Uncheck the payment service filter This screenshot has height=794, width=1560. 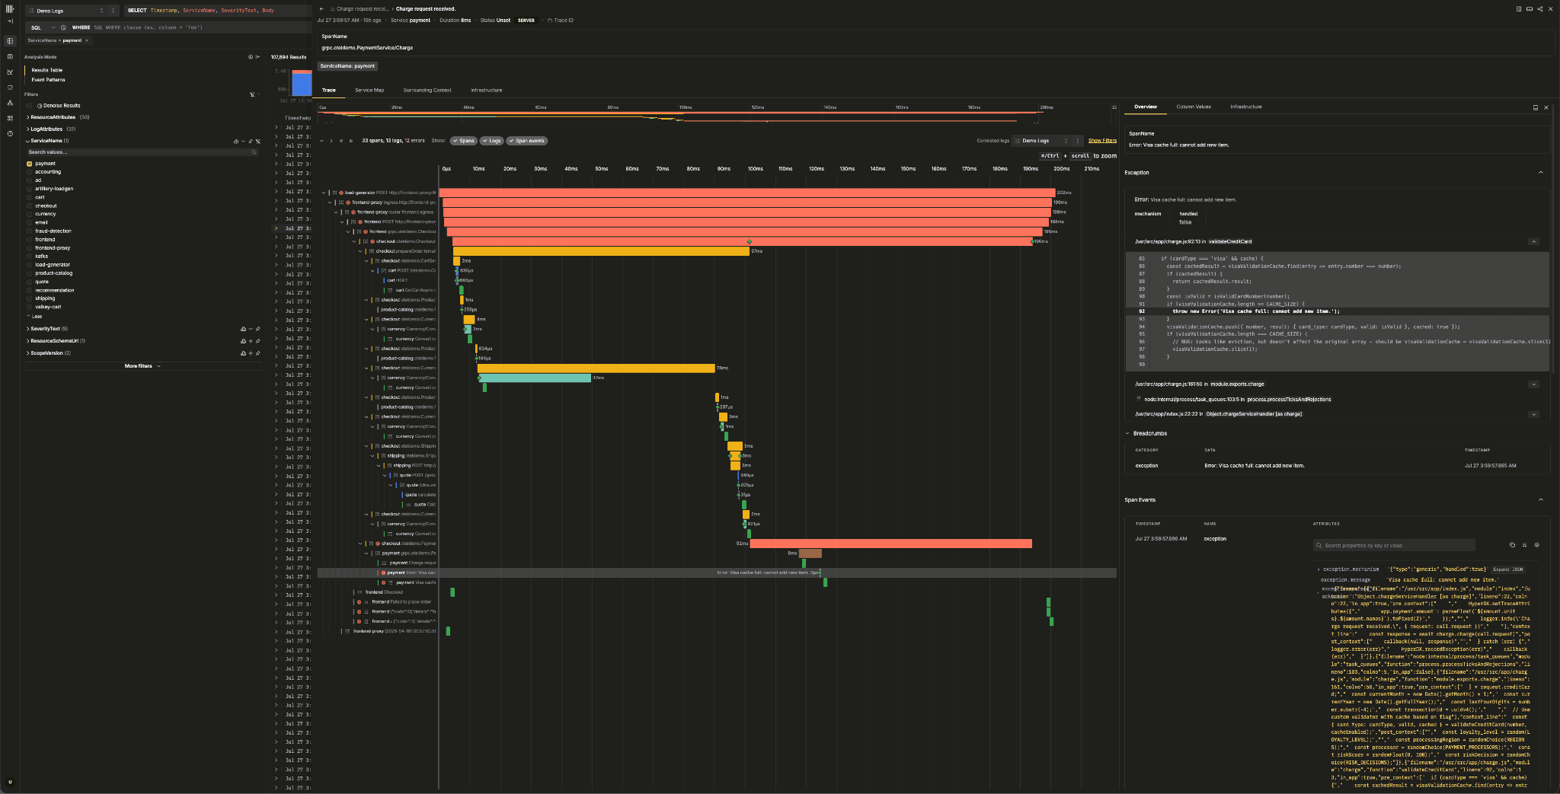29,164
